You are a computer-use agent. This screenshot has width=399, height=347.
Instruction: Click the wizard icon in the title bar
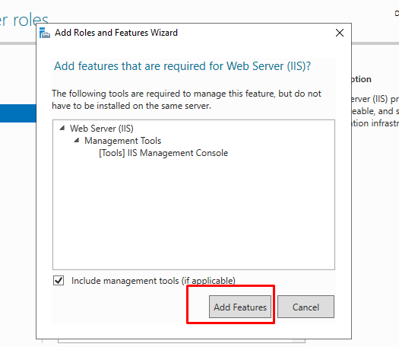click(x=45, y=33)
